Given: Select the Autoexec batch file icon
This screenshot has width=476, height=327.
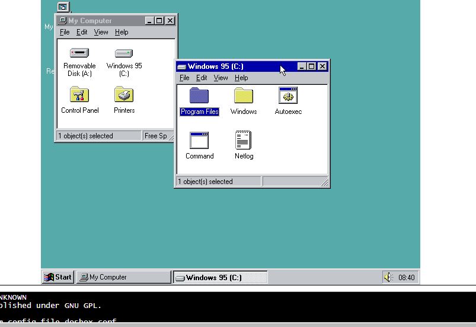Looking at the screenshot, I should pos(288,96).
